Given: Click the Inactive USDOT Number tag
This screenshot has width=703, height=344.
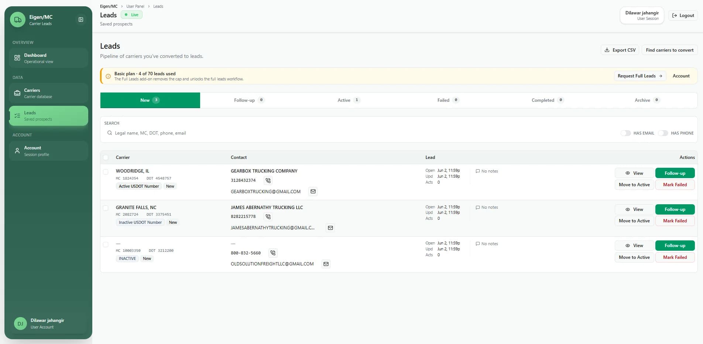Looking at the screenshot, I should (x=140, y=222).
